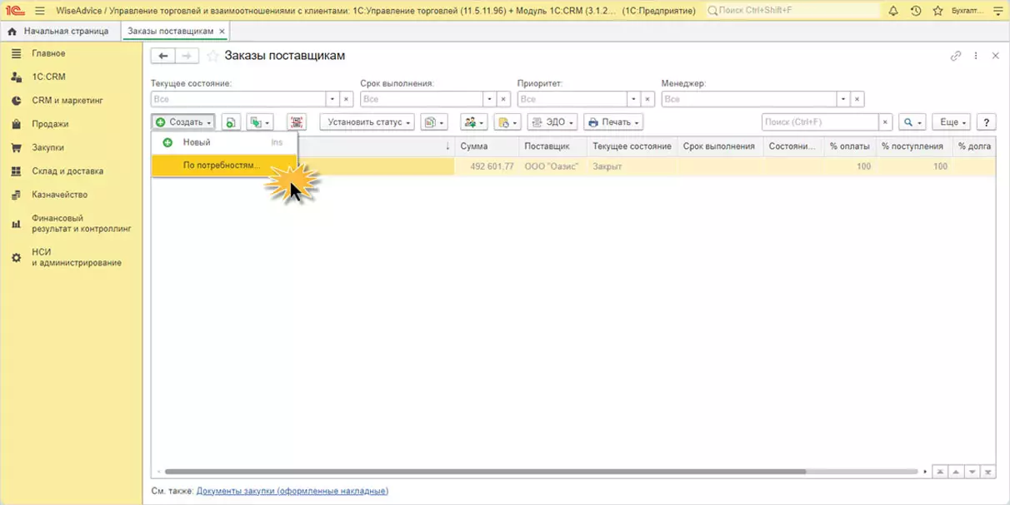This screenshot has width=1010, height=505.
Task: Clear the list search field
Action: [x=886, y=122]
